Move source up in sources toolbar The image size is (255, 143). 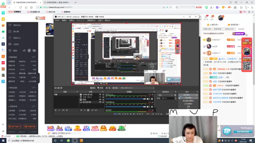(92, 110)
